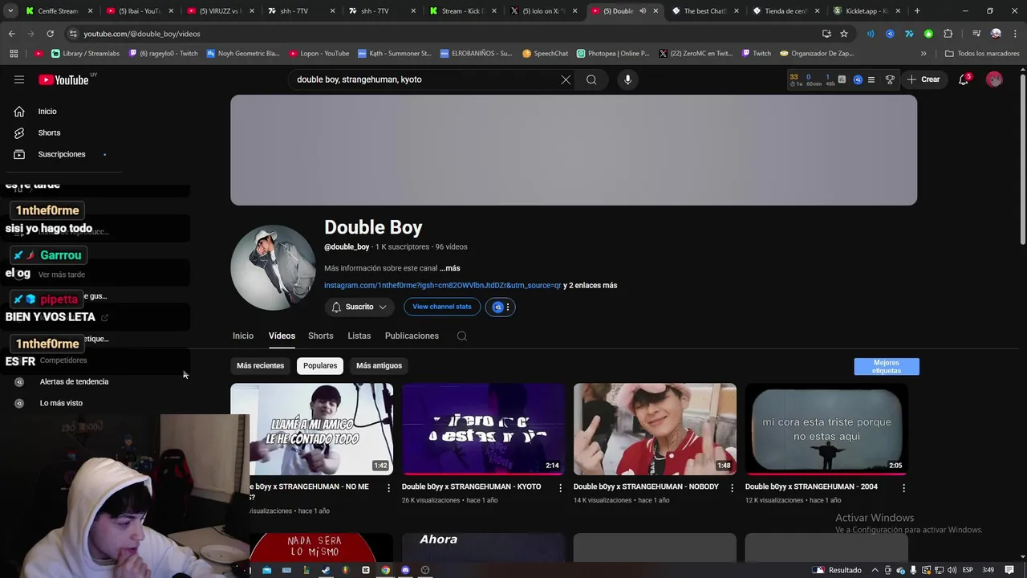This screenshot has width=1027, height=578.
Task: Open the YouTube hamburger guide menu
Action: 19,79
